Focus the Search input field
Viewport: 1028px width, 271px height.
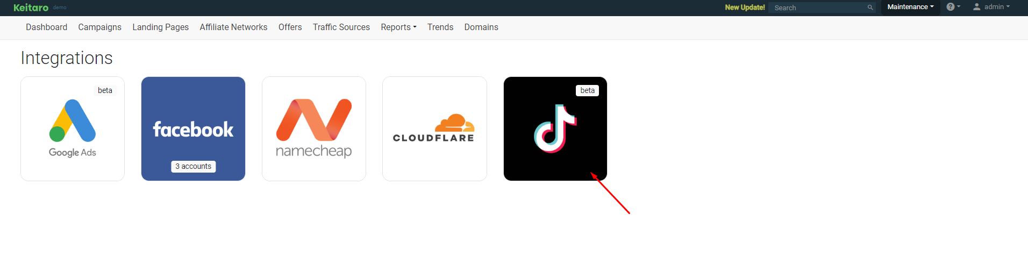(x=822, y=8)
